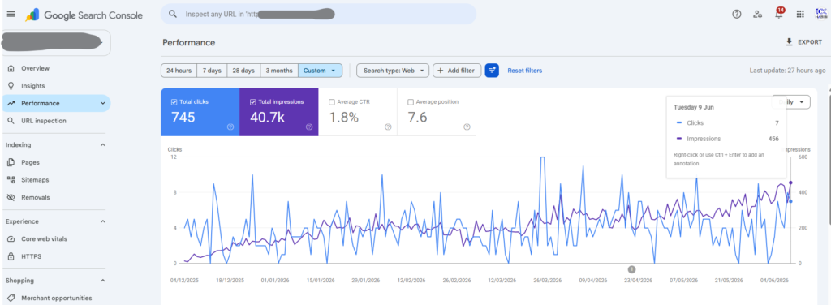
Task: Open the hamburger main menu
Action: tap(11, 15)
